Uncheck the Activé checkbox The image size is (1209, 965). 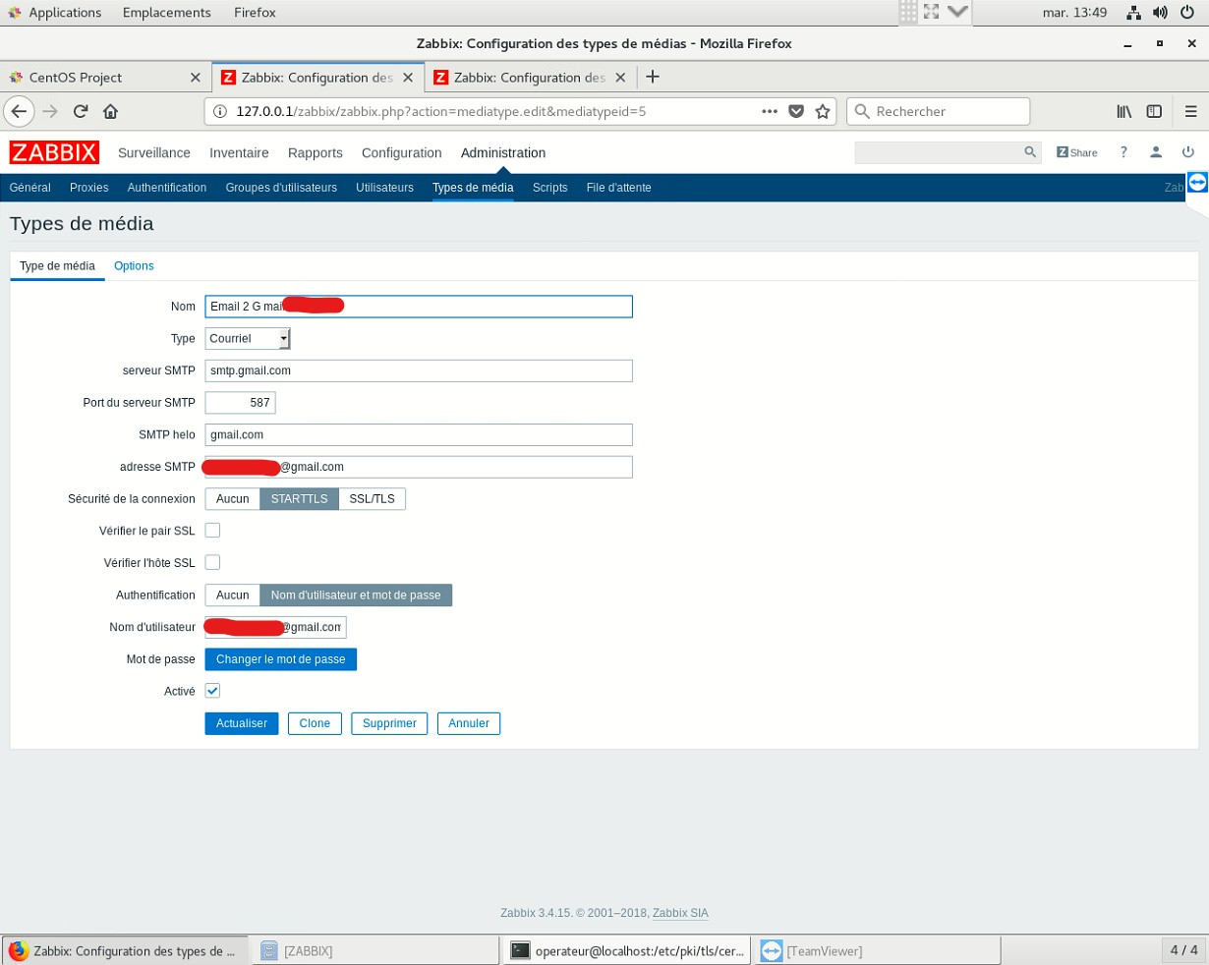coord(212,691)
